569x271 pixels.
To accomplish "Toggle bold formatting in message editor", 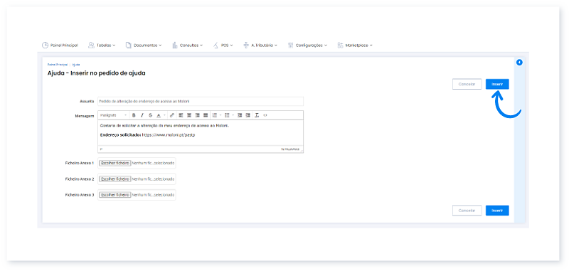I will [x=134, y=115].
